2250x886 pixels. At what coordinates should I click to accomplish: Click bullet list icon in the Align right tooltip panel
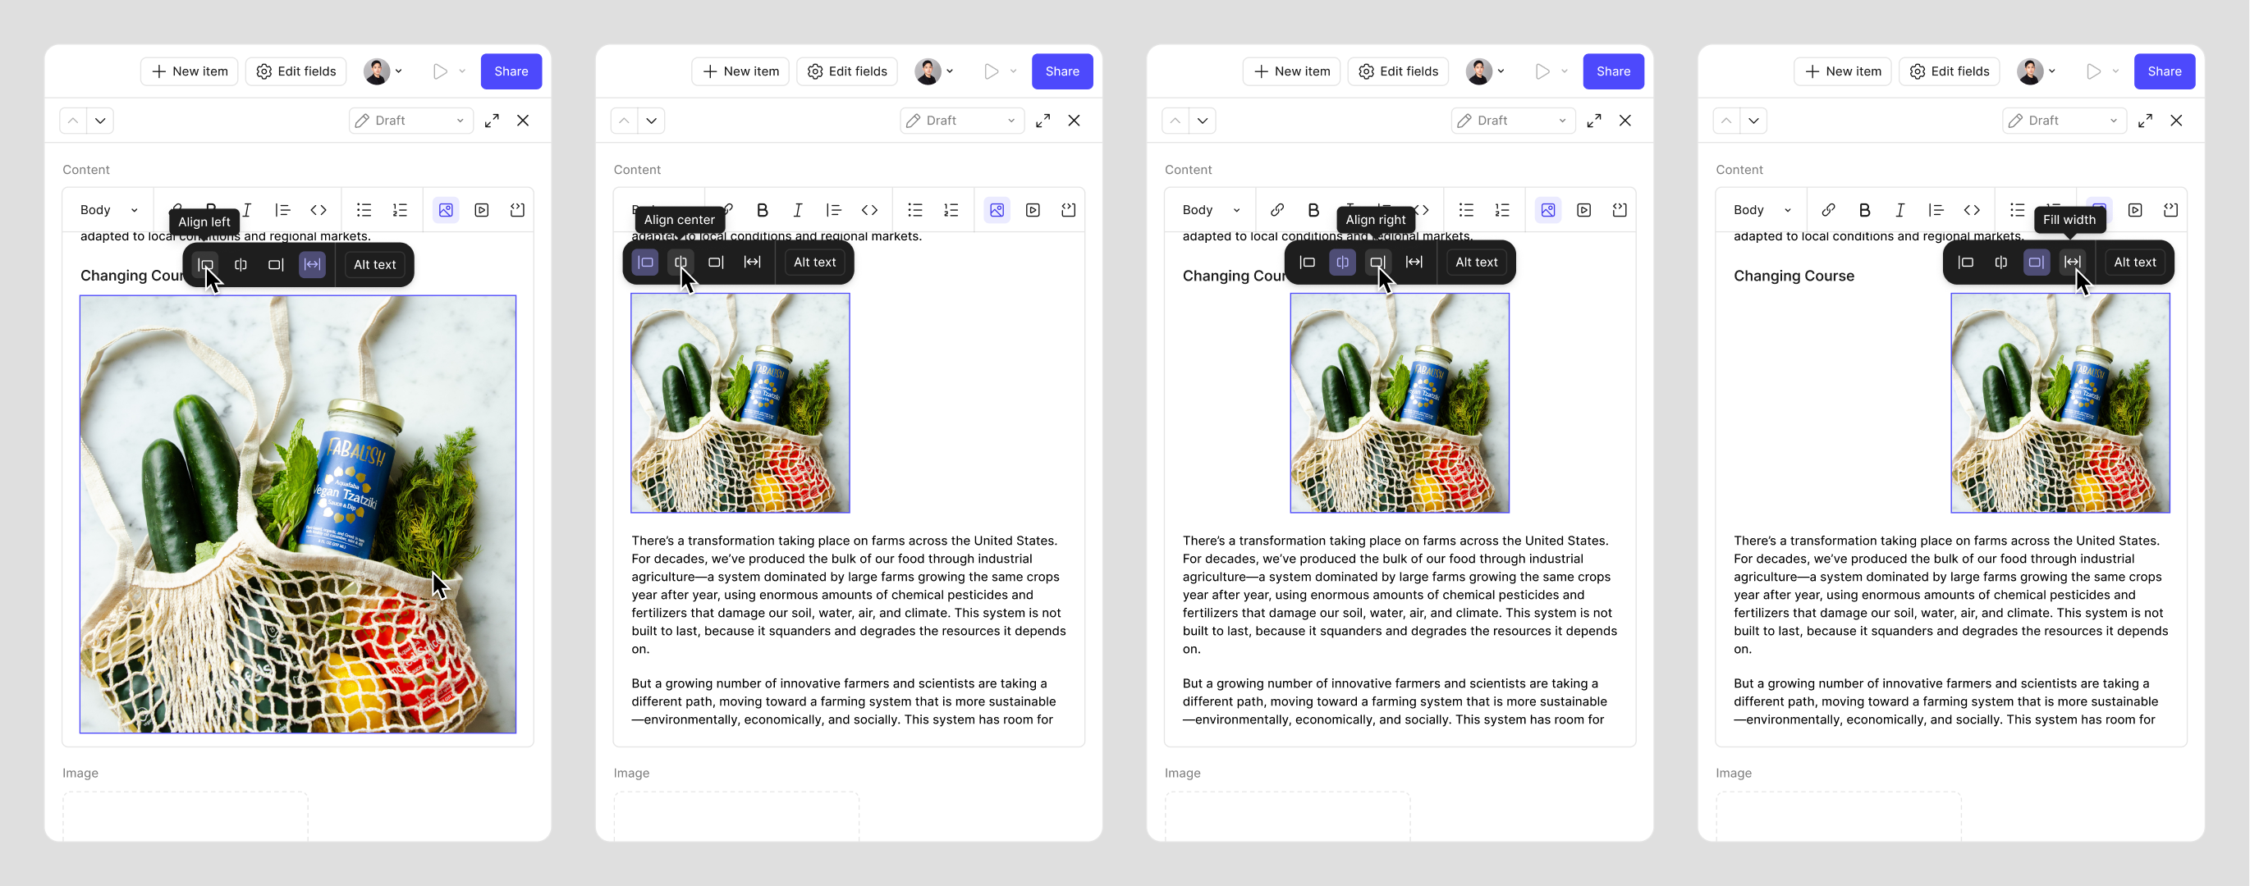(x=1467, y=209)
